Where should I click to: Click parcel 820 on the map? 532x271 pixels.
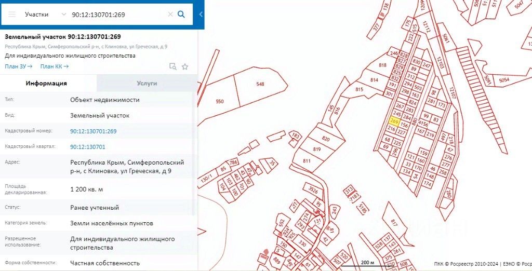pyautogui.click(x=326, y=139)
